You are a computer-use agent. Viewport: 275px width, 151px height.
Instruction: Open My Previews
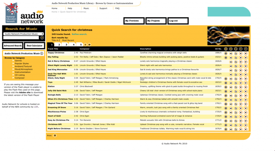(x=134, y=21)
